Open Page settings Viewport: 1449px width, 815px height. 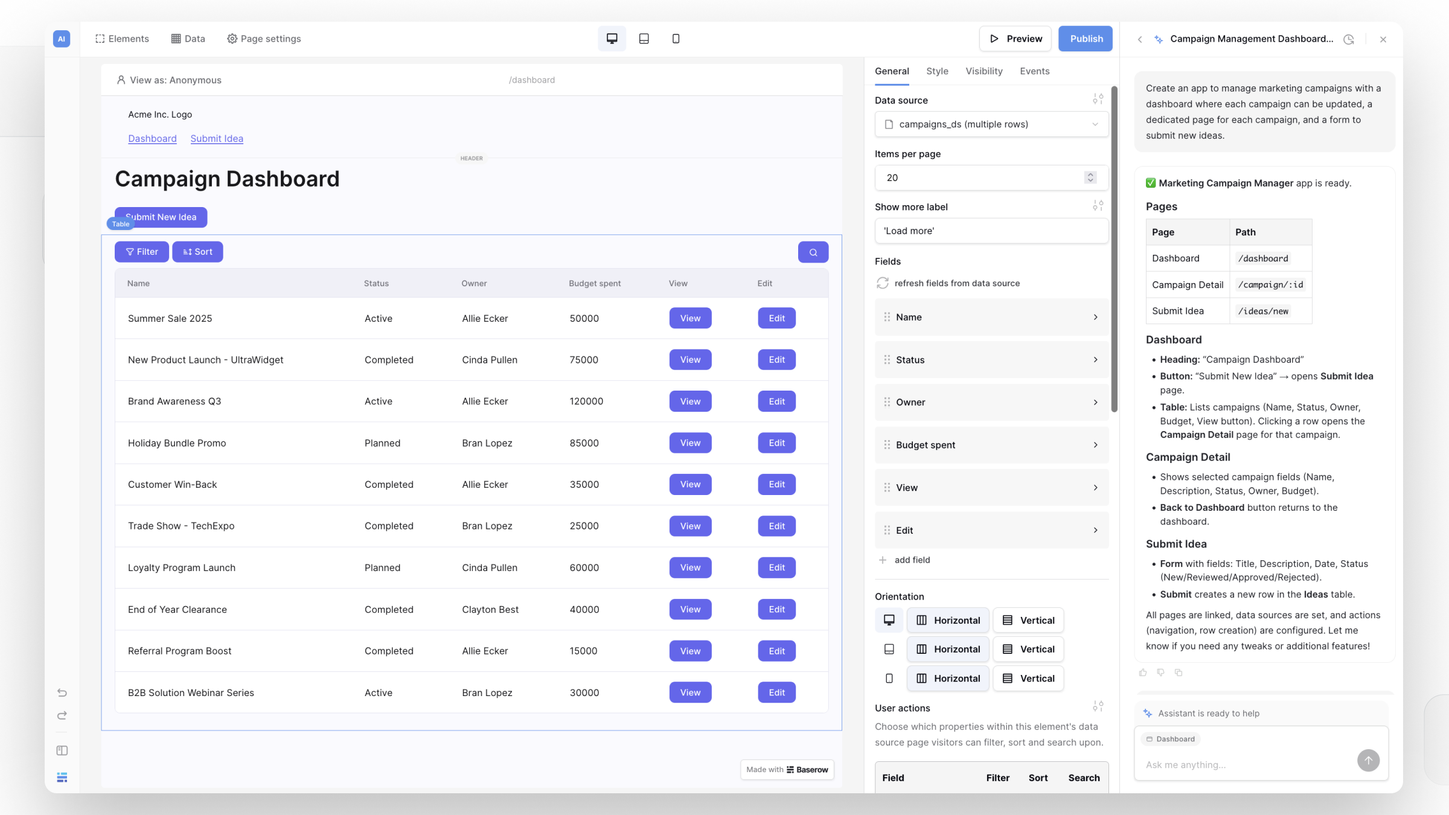(x=264, y=38)
